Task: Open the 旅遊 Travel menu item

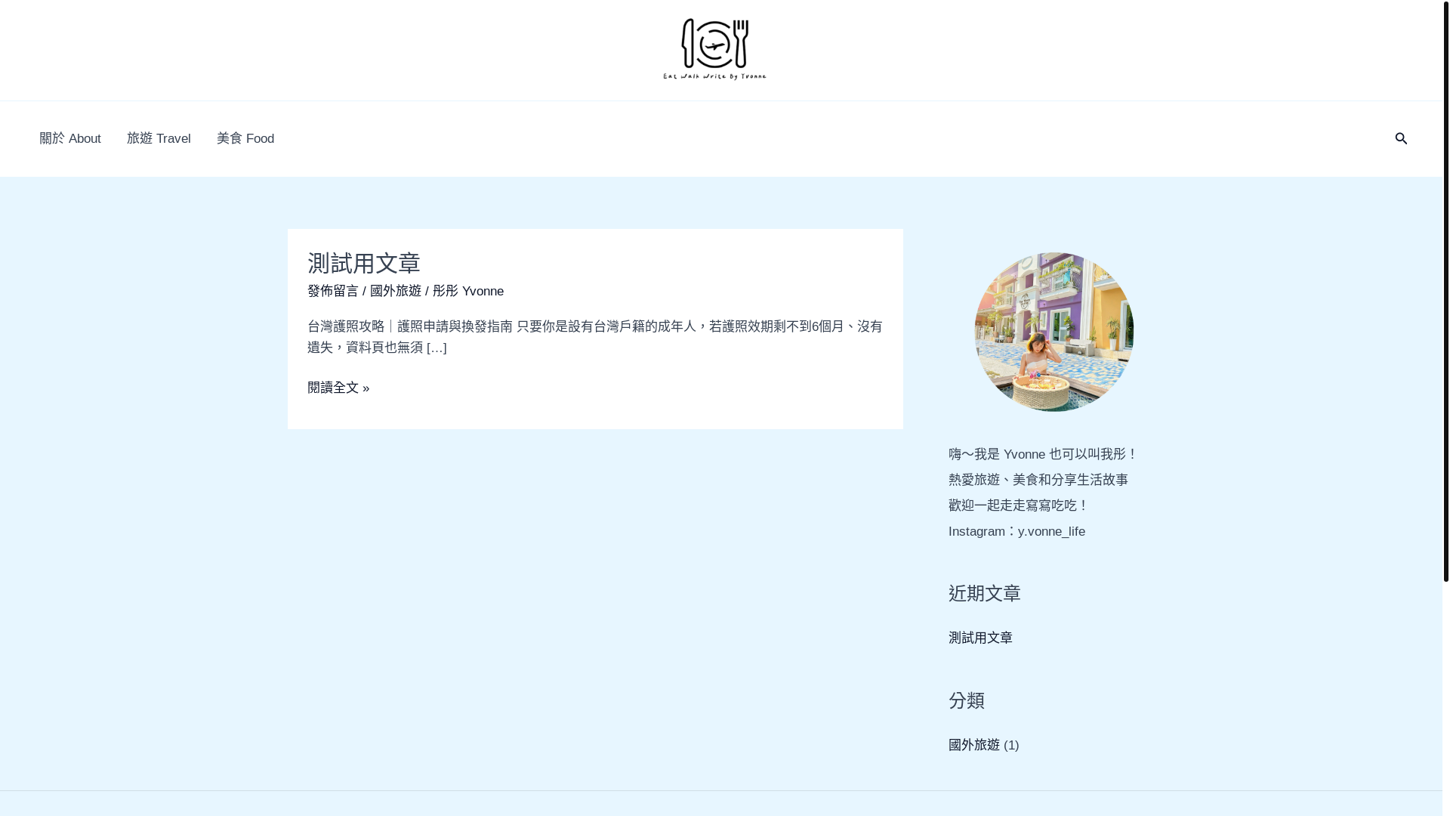Action: coord(159,139)
